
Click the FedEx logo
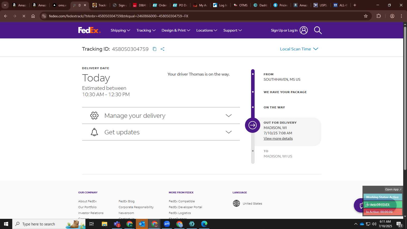pos(89,30)
